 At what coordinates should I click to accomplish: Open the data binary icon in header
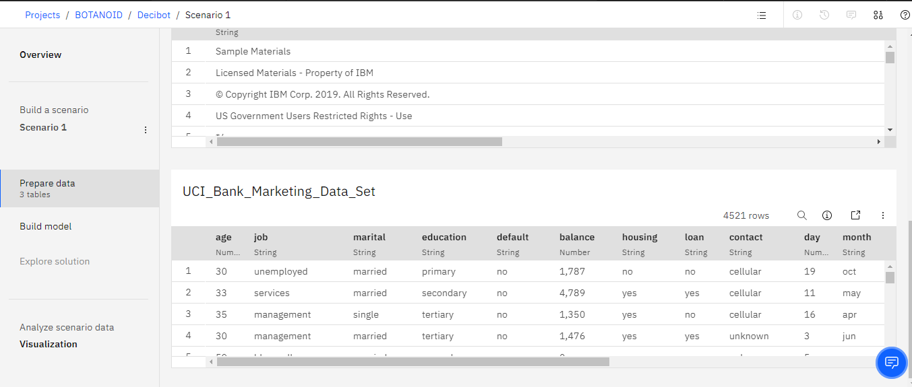pos(878,15)
